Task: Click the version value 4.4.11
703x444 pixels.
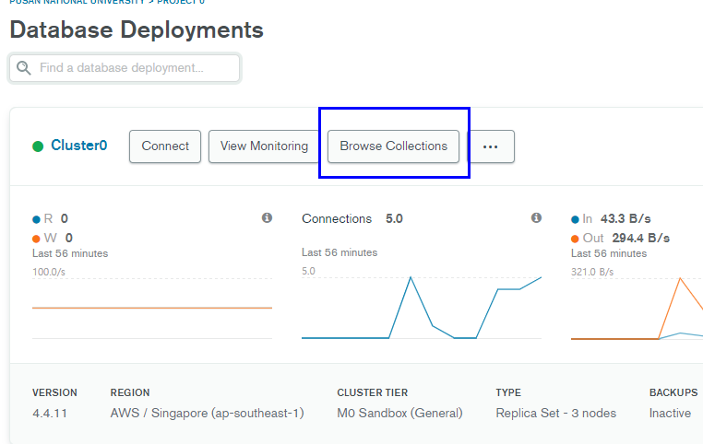Action: point(50,413)
